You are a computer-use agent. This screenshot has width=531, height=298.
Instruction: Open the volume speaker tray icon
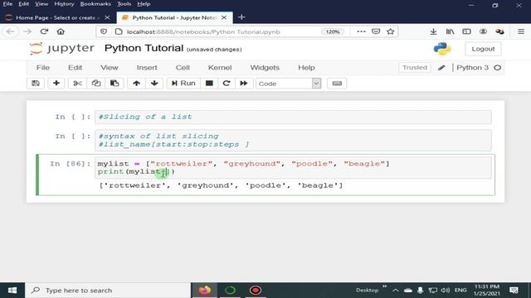446,291
